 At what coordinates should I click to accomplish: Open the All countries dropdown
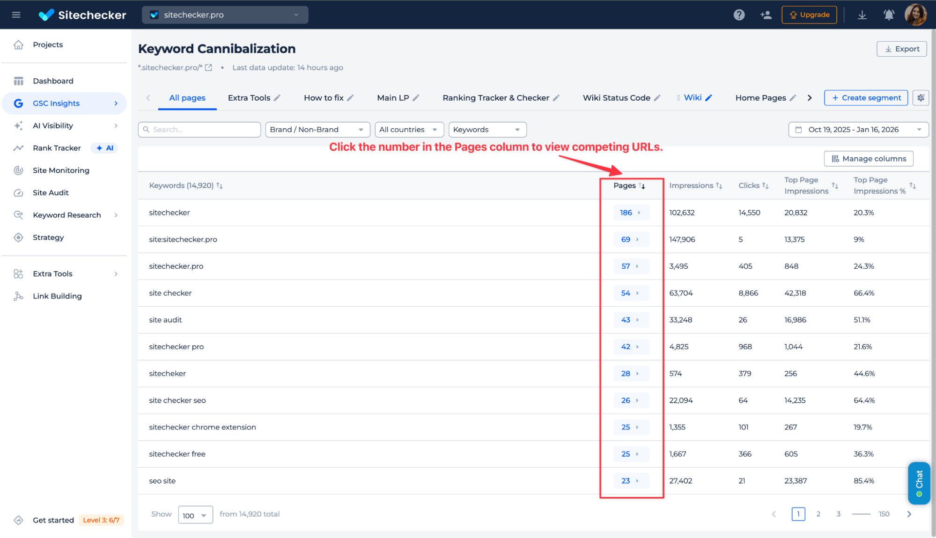click(x=409, y=130)
